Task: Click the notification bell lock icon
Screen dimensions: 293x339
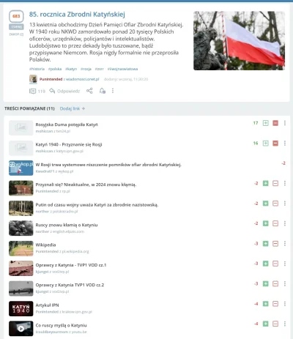Action: pyautogui.click(x=103, y=91)
